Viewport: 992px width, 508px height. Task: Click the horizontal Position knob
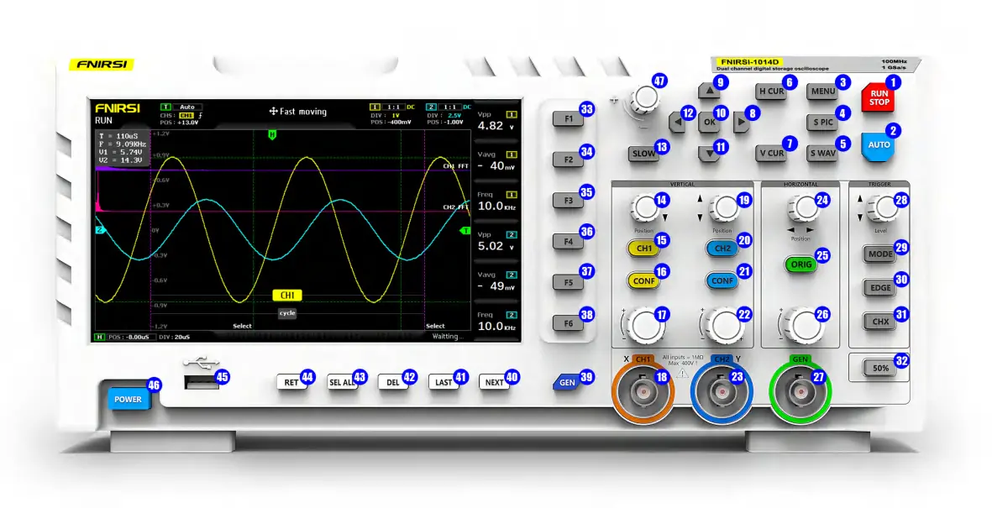click(x=803, y=208)
